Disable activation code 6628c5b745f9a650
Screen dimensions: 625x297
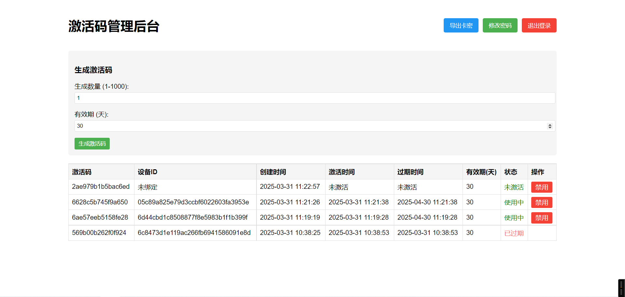[541, 202]
